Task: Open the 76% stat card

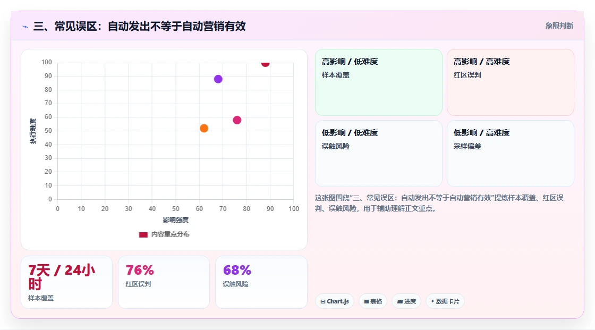Action: tap(164, 282)
